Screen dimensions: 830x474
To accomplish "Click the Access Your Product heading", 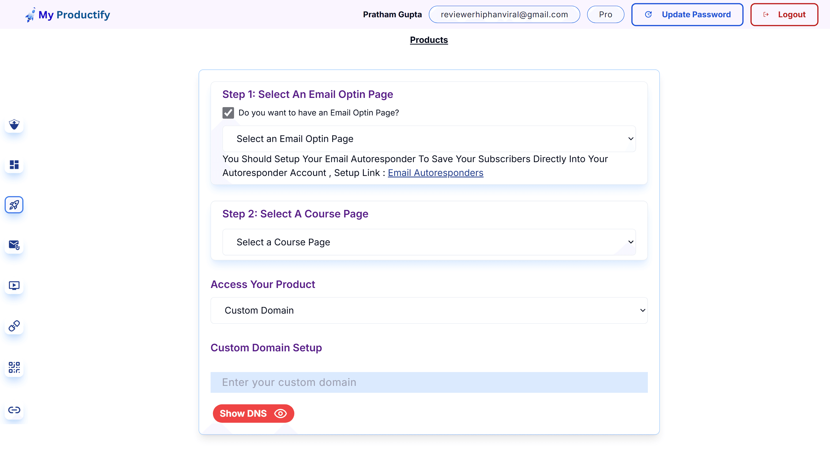I will [x=263, y=285].
